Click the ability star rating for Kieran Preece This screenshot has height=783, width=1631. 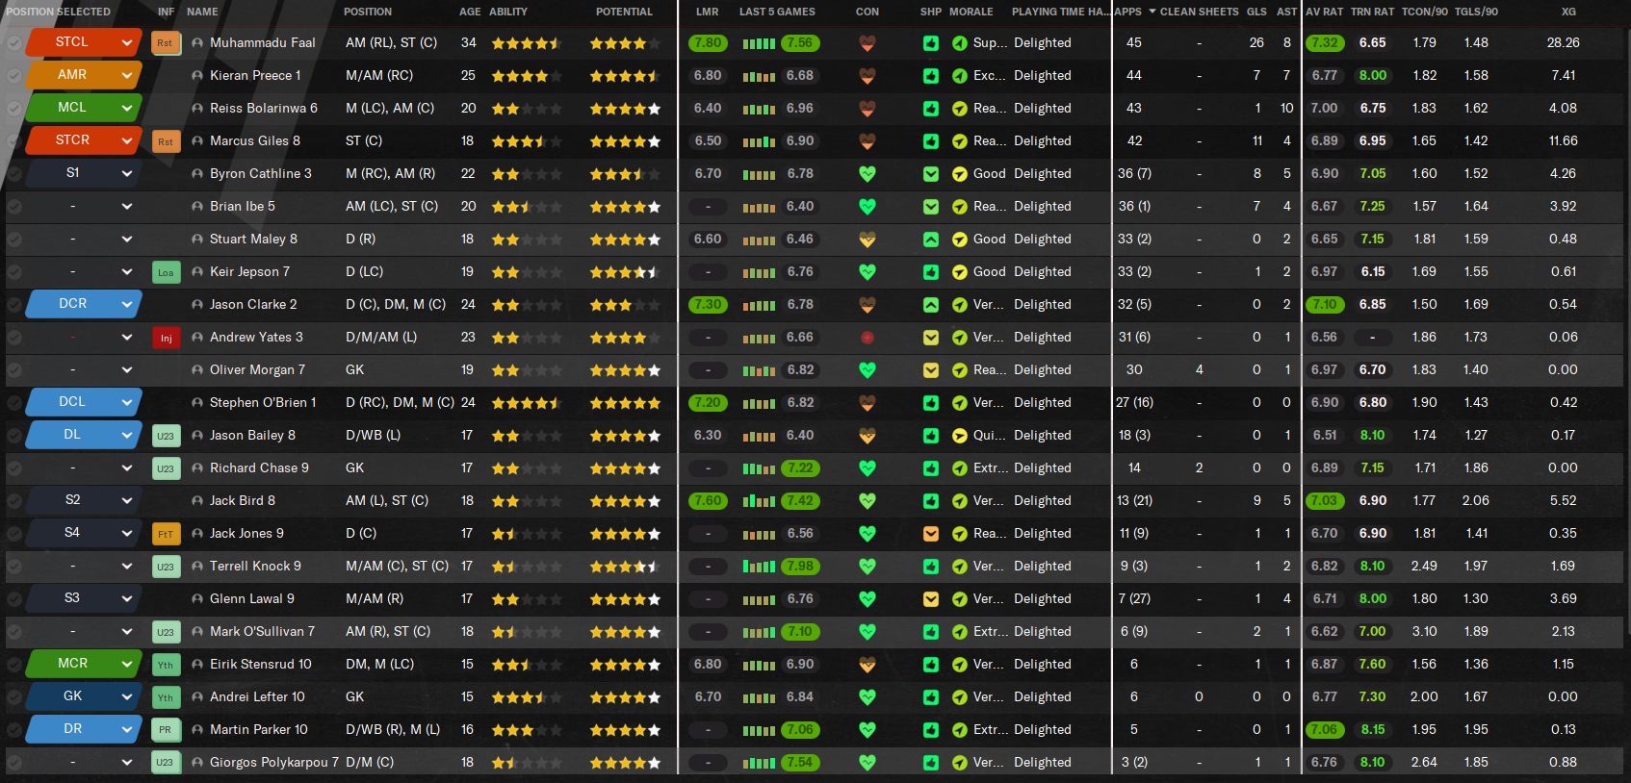tap(526, 76)
